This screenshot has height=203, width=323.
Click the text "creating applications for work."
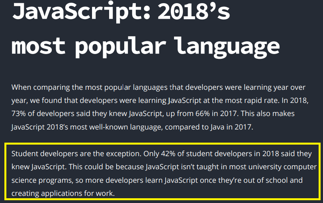pos(63,193)
